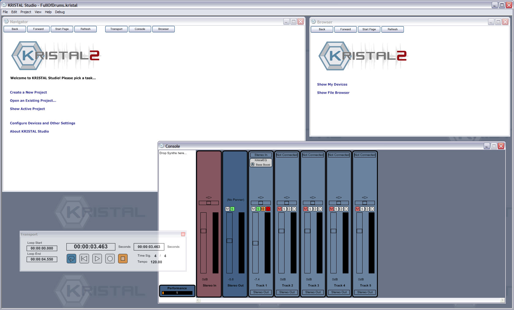
Task: Open Track 3 Stereo Out output selector
Action: tap(313, 292)
